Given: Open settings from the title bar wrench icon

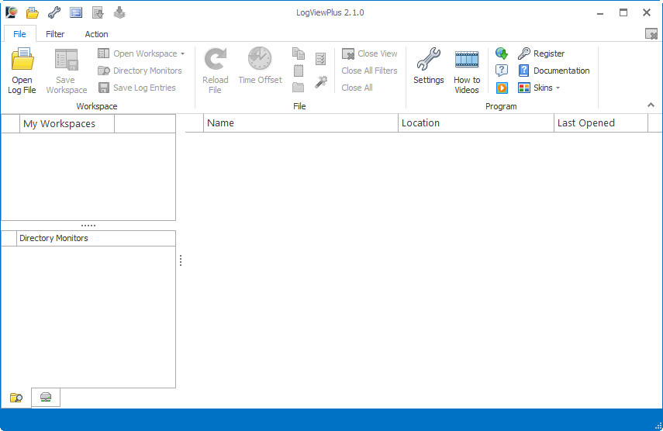Looking at the screenshot, I should coord(54,12).
